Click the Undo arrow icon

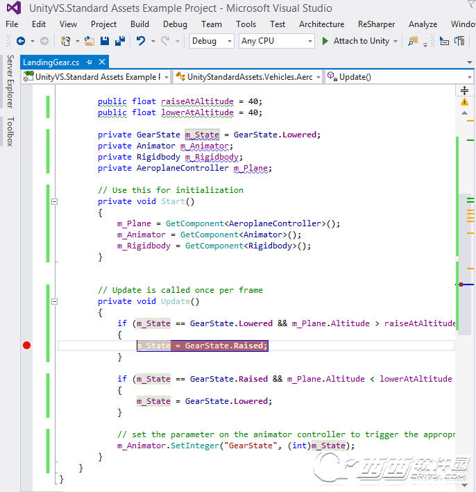[141, 41]
